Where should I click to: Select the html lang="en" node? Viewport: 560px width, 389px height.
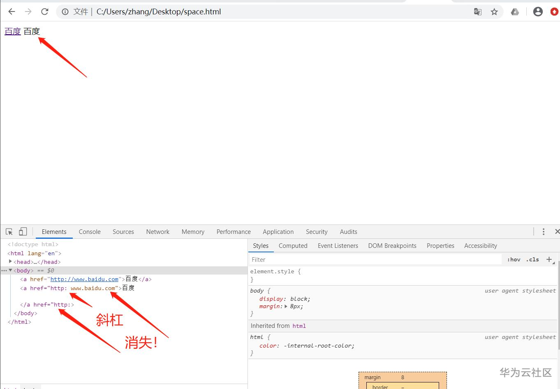click(x=34, y=253)
